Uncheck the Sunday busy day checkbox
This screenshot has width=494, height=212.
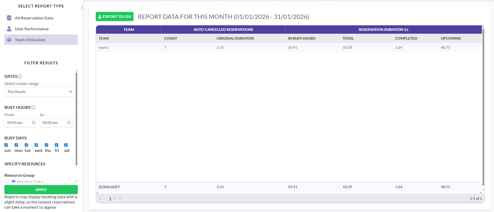coord(6,145)
